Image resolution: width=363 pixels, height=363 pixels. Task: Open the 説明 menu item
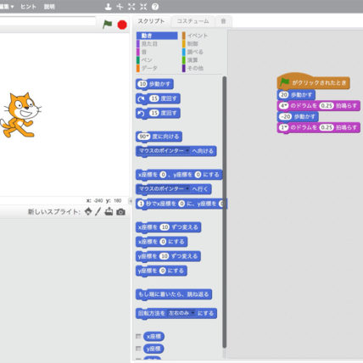(x=49, y=7)
